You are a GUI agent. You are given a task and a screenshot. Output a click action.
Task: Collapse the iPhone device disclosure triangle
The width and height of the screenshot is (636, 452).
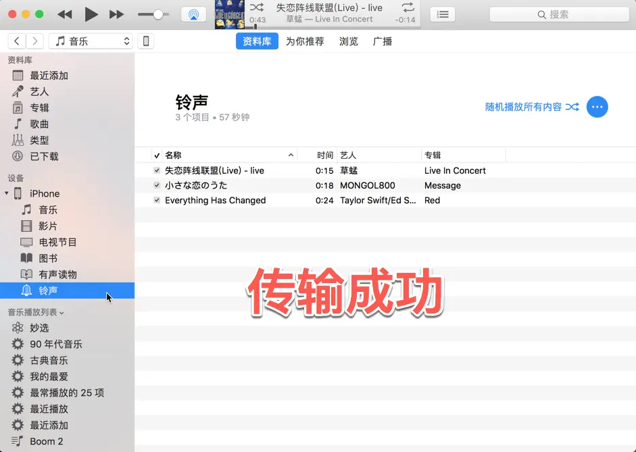click(x=7, y=193)
